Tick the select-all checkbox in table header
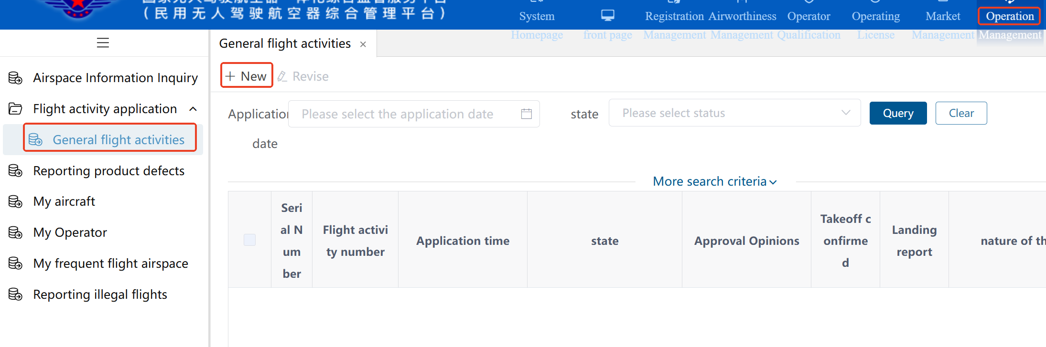This screenshot has width=1046, height=347. click(x=249, y=240)
